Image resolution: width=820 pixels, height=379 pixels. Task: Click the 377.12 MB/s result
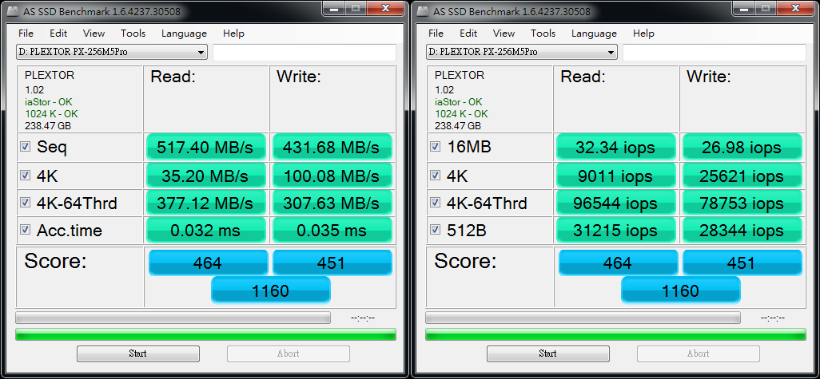tap(206, 203)
